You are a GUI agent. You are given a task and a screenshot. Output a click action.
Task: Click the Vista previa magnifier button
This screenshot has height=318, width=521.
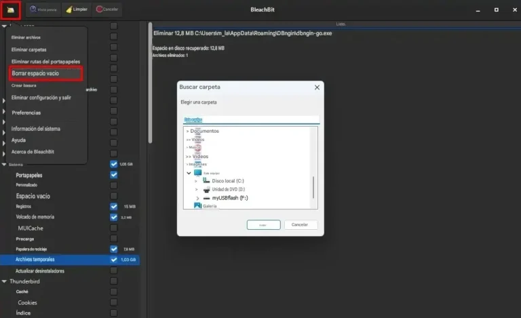point(43,9)
